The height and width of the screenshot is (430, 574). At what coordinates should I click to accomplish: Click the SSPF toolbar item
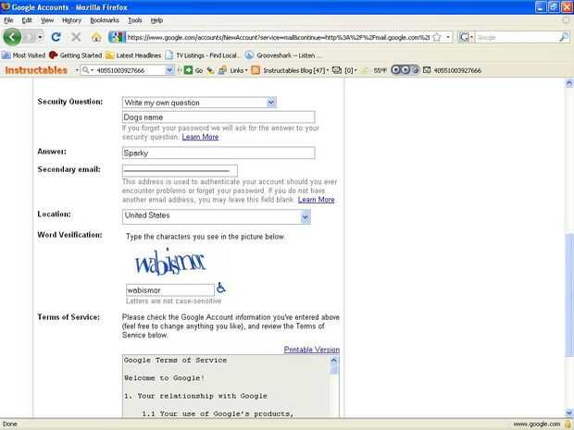click(x=373, y=70)
